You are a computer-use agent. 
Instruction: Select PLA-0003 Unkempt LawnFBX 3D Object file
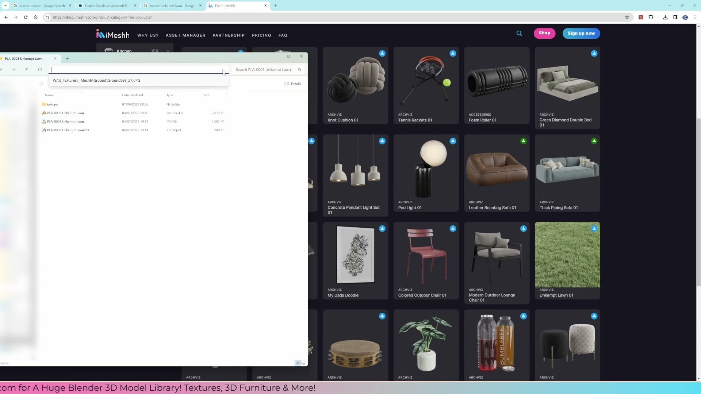[133, 130]
